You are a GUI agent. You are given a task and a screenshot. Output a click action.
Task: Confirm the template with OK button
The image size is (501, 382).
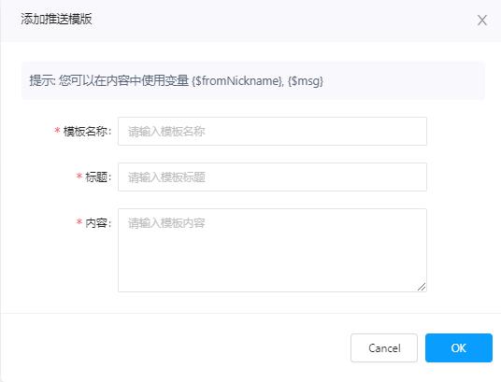[x=459, y=347]
